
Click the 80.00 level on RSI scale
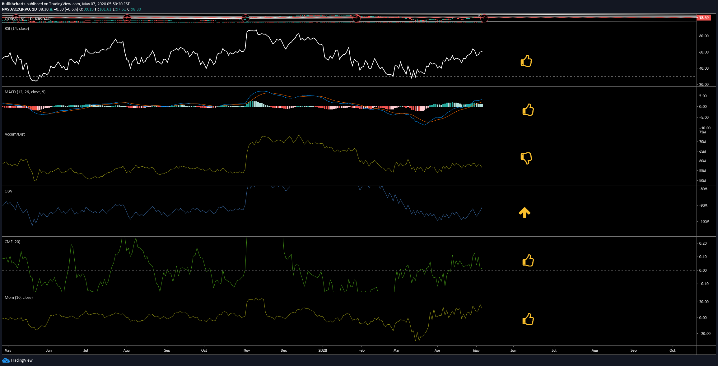[704, 36]
